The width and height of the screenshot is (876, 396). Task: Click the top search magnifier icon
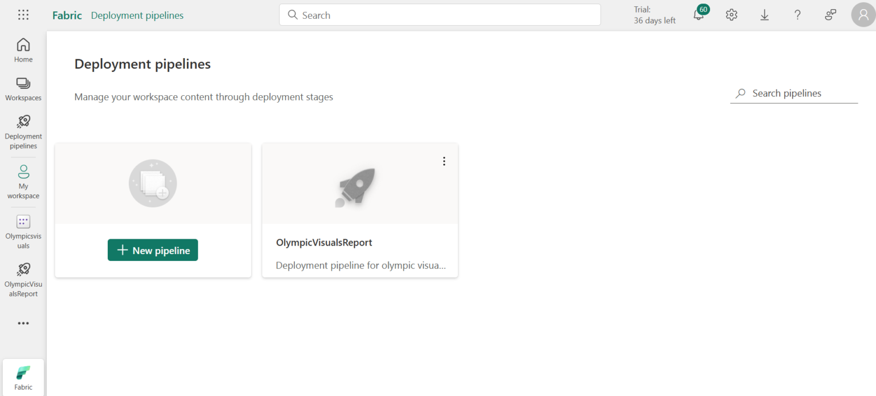point(293,15)
